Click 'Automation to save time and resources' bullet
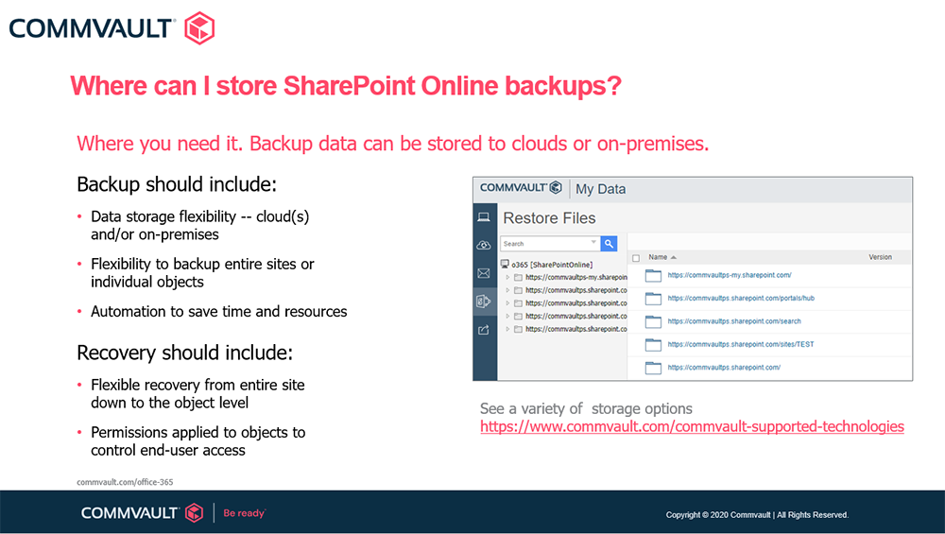The width and height of the screenshot is (945, 534). (219, 312)
